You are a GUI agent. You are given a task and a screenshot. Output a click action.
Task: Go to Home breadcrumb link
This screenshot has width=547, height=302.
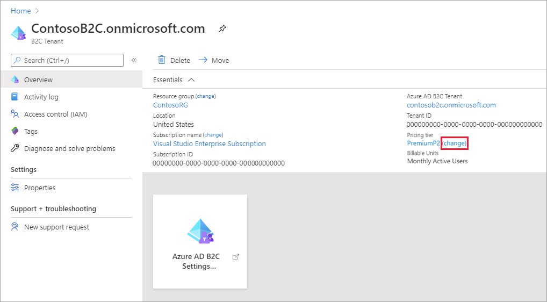[x=21, y=11]
